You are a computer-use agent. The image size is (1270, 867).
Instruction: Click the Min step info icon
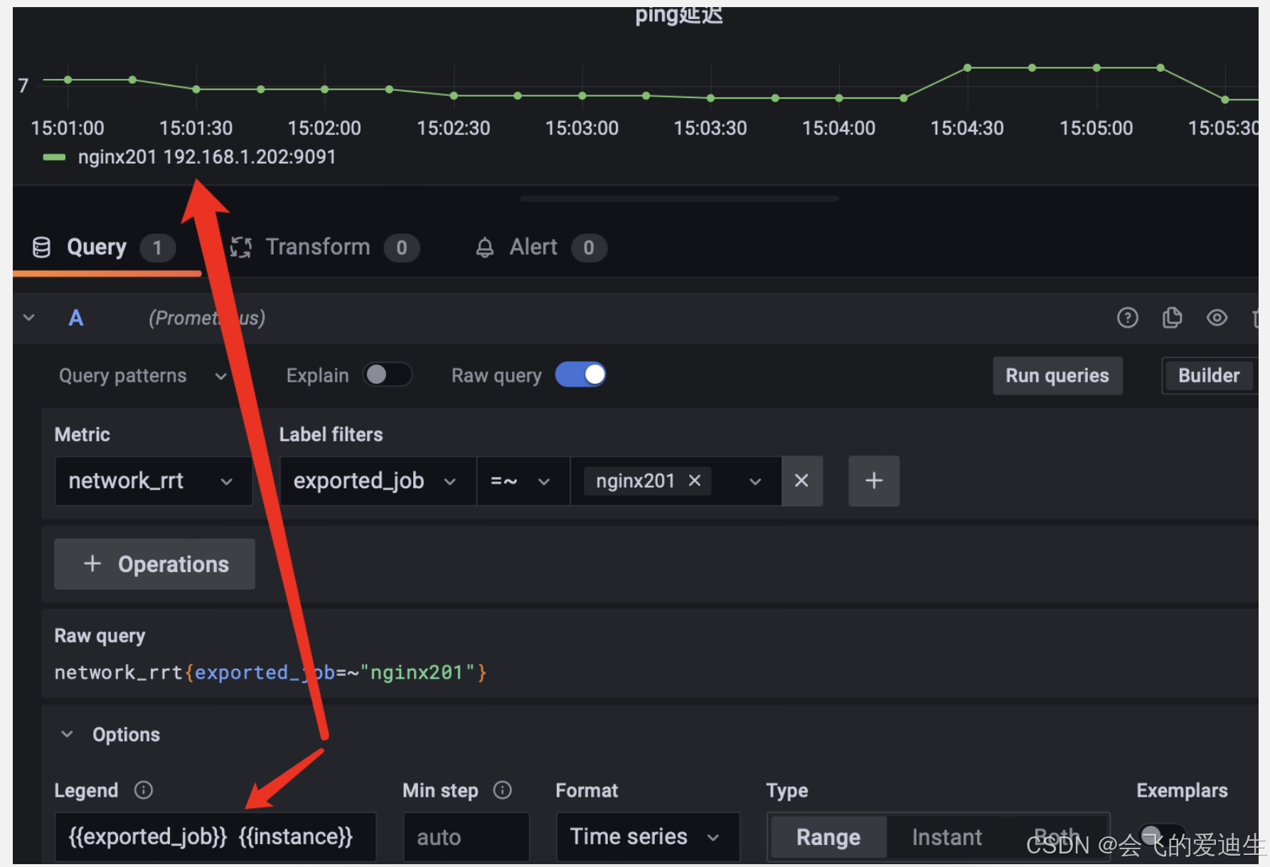tap(502, 790)
